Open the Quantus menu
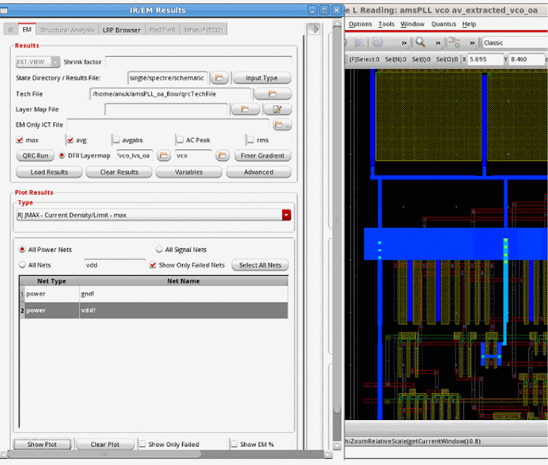The image size is (548, 465). point(443,24)
